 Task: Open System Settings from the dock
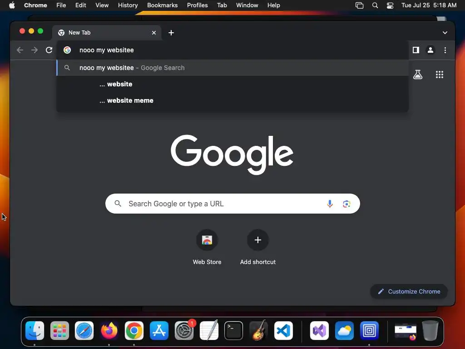pyautogui.click(x=184, y=331)
